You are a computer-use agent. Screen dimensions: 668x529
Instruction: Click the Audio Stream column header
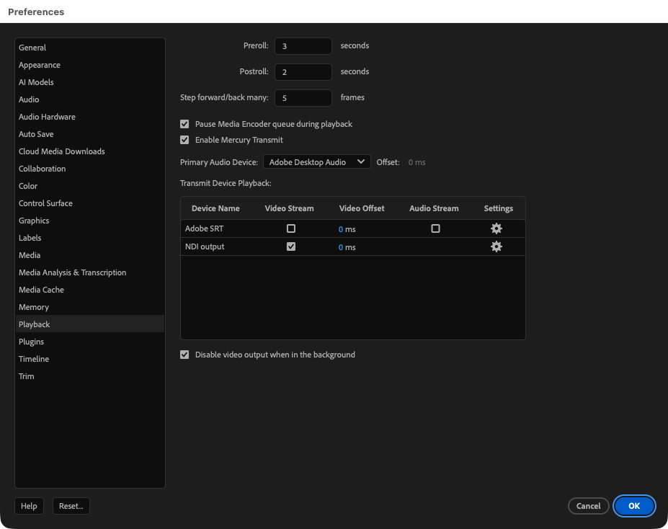(434, 208)
